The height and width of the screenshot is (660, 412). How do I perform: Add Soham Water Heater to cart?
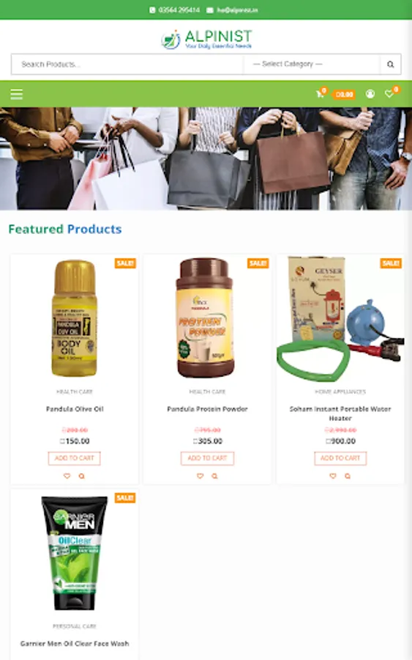pos(340,458)
